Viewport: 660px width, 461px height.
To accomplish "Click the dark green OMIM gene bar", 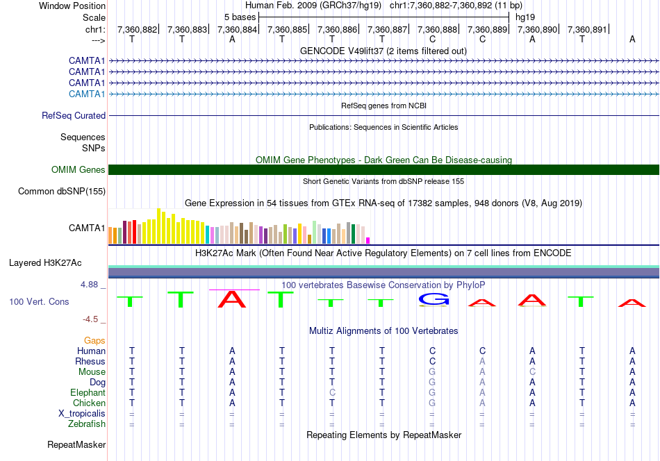I will click(x=383, y=169).
